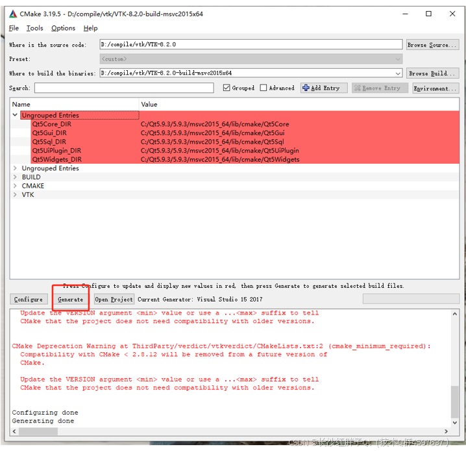This screenshot has width=466, height=451.
Task: Click the Search input field
Action: (x=124, y=88)
